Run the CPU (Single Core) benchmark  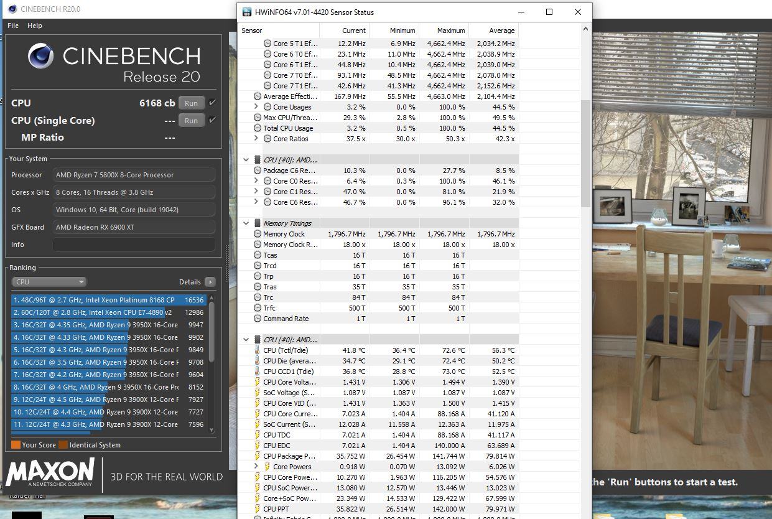[x=191, y=121]
